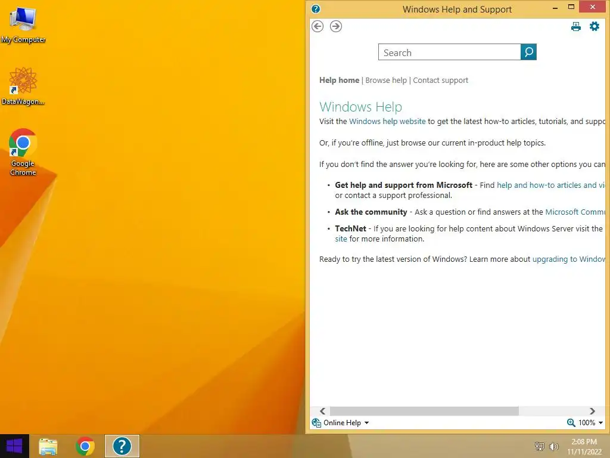Click the Online Help globe icon

coord(316,423)
